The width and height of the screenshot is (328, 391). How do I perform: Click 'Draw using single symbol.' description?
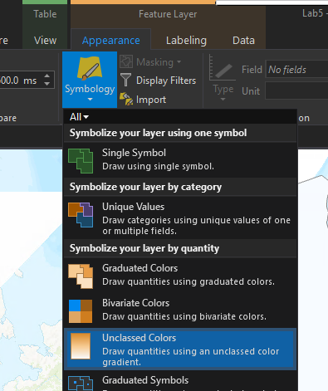tap(158, 166)
